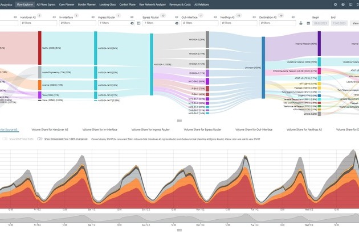
Task: Open the Border Planner menu item
Action: pos(87,5)
